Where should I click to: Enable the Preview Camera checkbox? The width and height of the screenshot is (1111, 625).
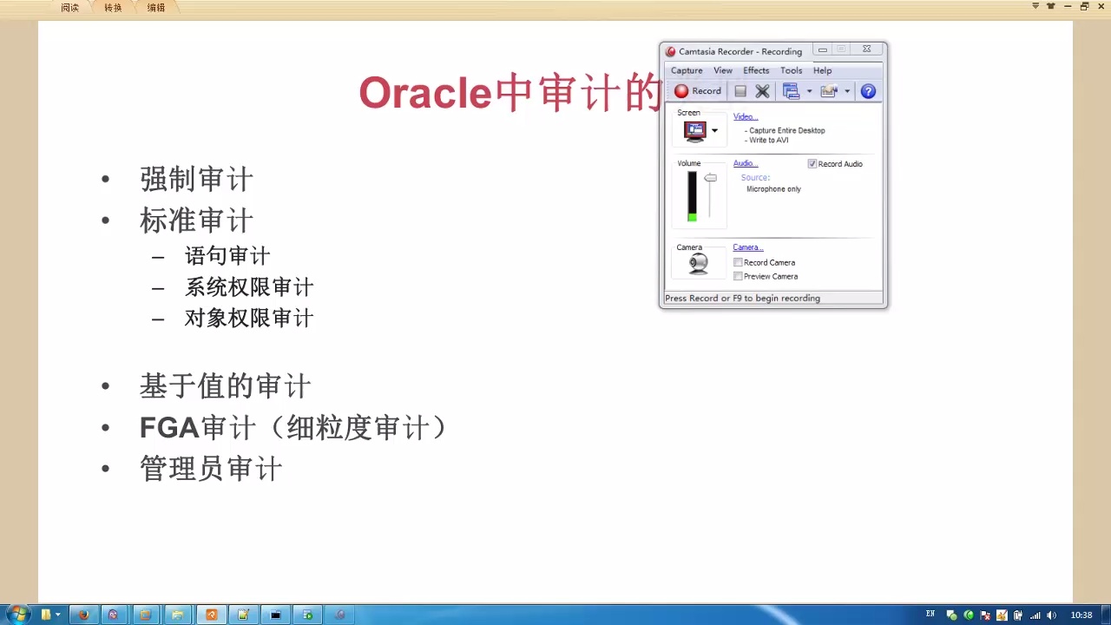738,276
